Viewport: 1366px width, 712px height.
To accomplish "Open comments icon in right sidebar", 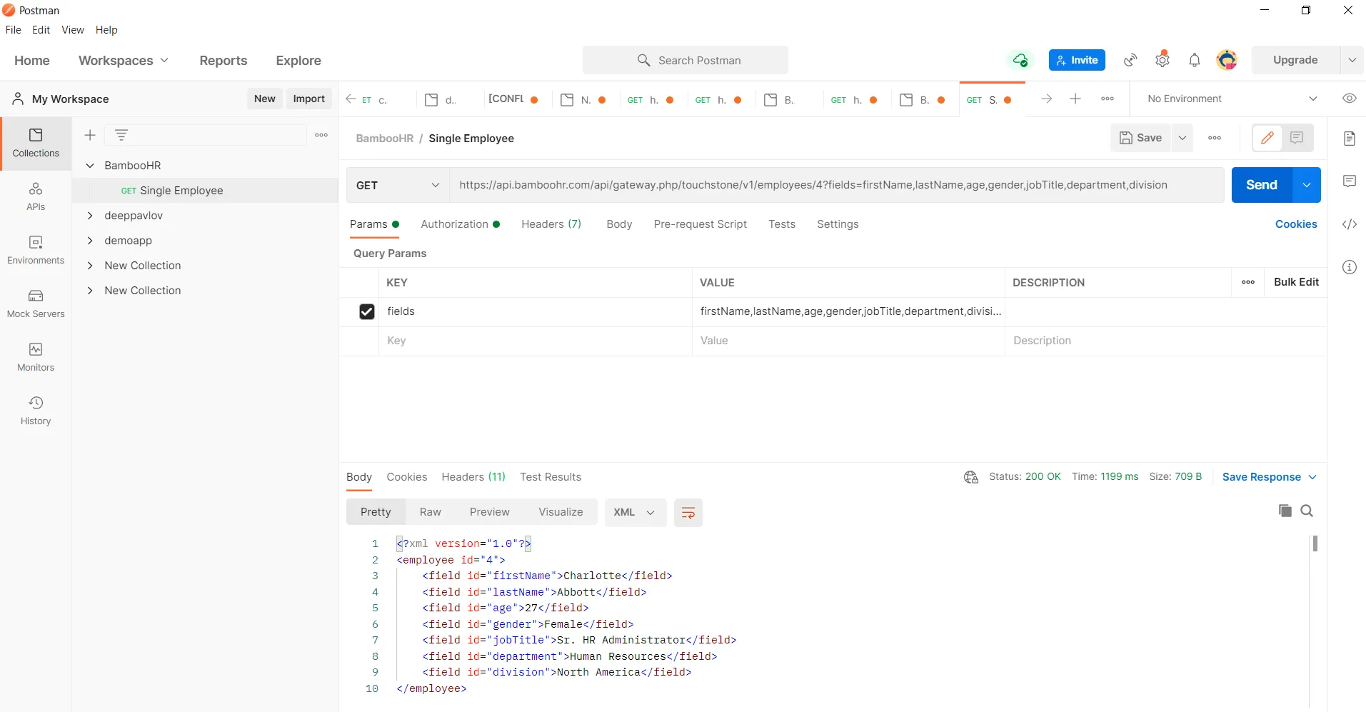I will coord(1349,181).
